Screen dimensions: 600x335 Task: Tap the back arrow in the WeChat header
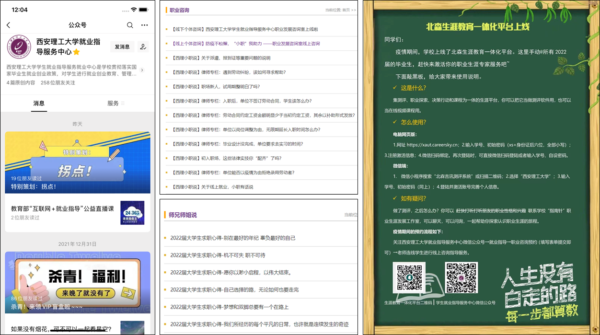click(8, 25)
